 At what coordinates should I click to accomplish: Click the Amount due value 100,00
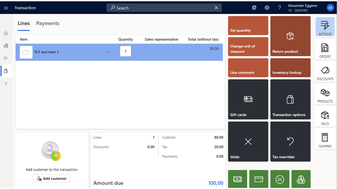(x=216, y=183)
